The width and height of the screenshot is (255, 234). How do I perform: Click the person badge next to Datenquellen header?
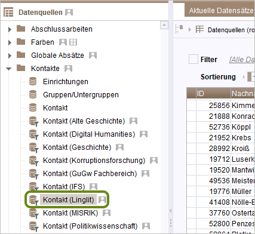click(x=69, y=13)
